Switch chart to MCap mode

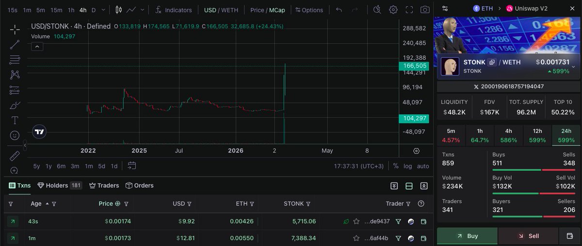tap(277, 10)
